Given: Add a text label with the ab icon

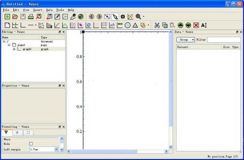Looking at the screenshot, I should [x=112, y=25].
